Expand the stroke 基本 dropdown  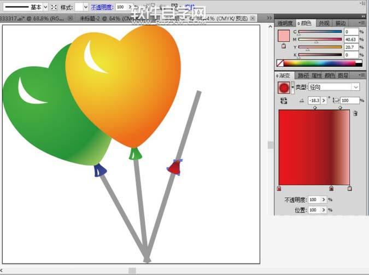click(x=45, y=7)
